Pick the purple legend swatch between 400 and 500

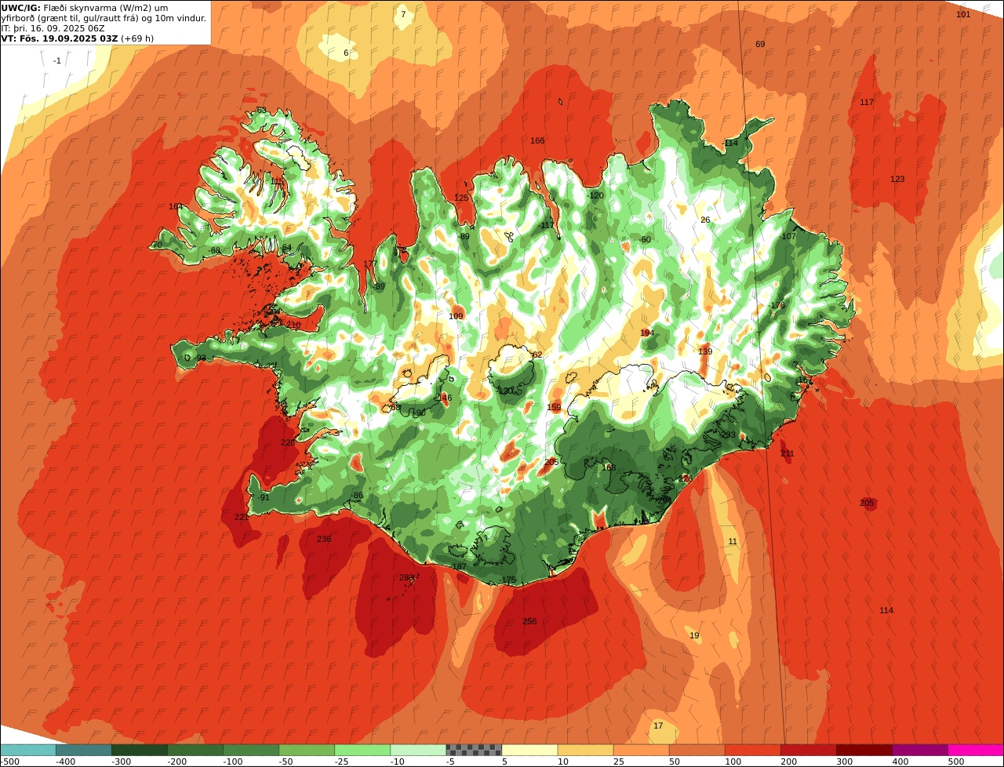(920, 750)
